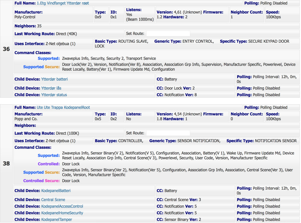Open the Ytterdør status child device

(x=54, y=95)
